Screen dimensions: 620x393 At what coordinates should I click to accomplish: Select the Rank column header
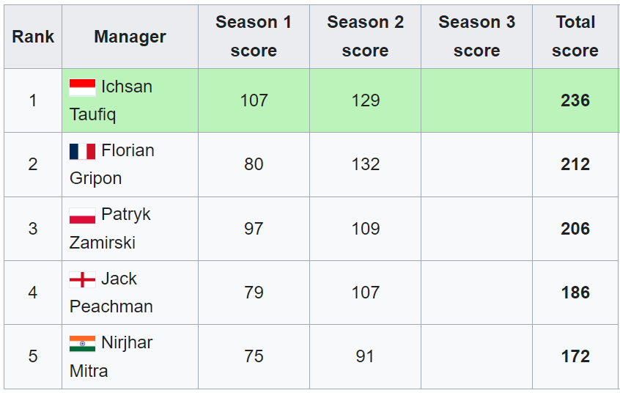[33, 37]
